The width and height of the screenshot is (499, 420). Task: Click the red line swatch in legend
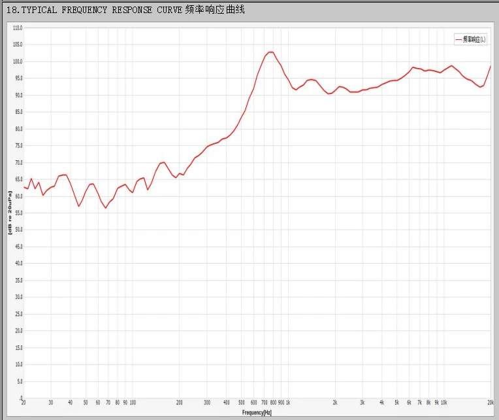[459, 39]
